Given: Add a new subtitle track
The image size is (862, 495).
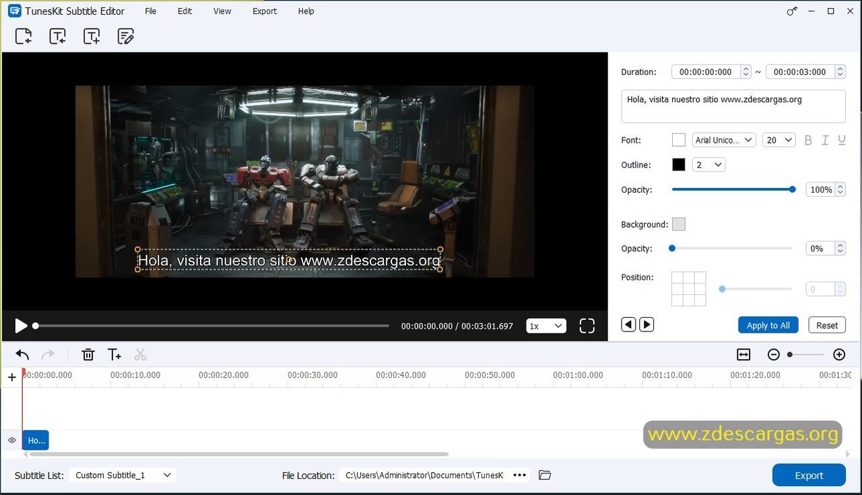Looking at the screenshot, I should click(11, 377).
